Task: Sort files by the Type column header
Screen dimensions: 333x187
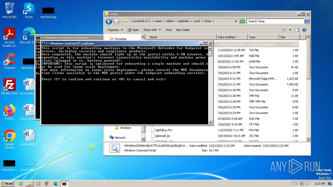Action: coord(263,37)
